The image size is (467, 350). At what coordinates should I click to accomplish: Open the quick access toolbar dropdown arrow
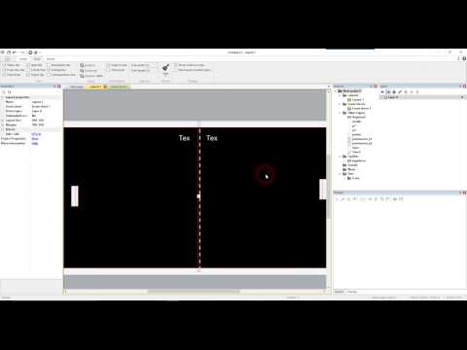pyautogui.click(x=41, y=52)
